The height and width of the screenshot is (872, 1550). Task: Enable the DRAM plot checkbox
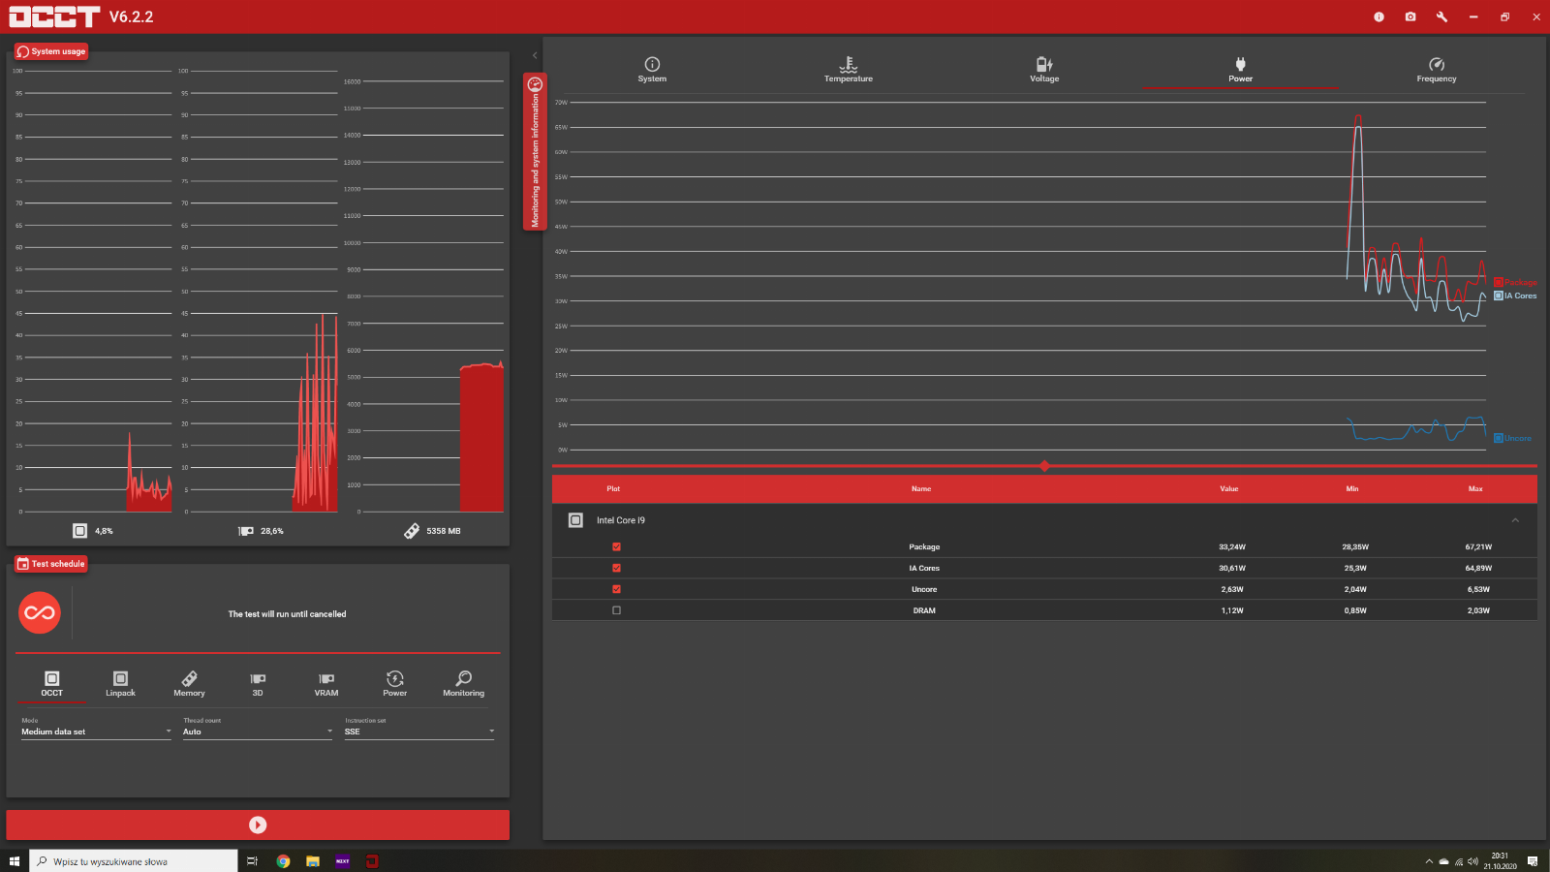click(x=616, y=610)
